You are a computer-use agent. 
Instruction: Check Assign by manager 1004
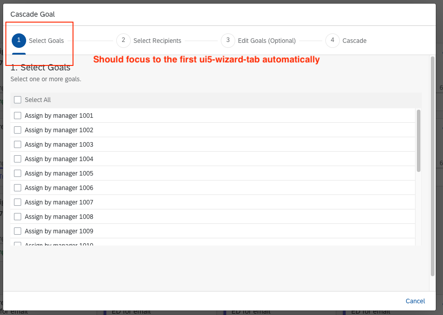click(x=18, y=159)
